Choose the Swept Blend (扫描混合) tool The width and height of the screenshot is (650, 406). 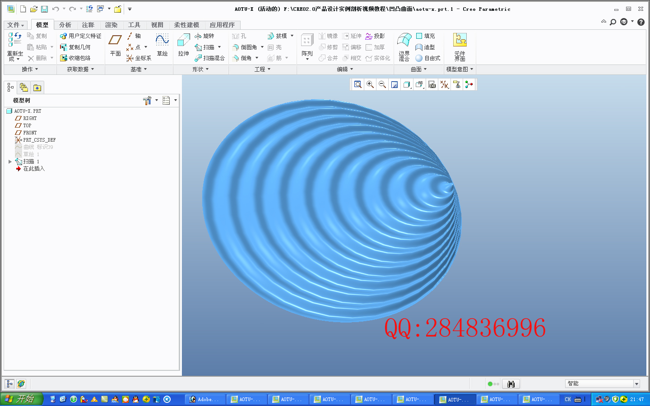point(209,58)
